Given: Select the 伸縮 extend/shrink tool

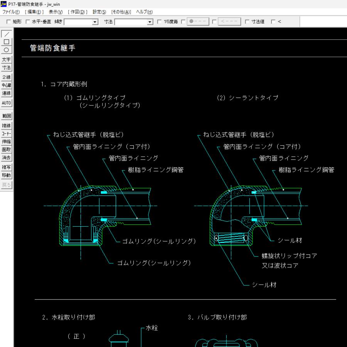Looking at the screenshot, I should [7, 141].
